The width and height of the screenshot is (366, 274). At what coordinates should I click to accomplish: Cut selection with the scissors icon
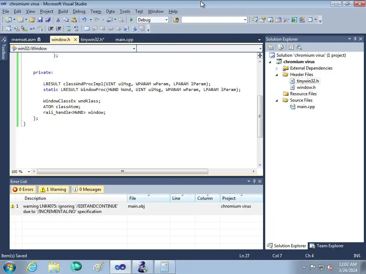[x=58, y=20]
